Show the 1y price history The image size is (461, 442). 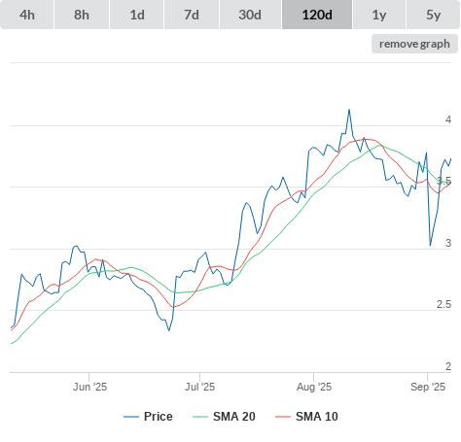379,15
